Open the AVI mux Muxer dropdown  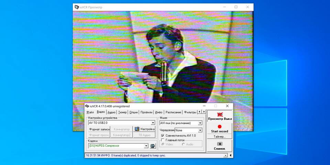[200, 123]
